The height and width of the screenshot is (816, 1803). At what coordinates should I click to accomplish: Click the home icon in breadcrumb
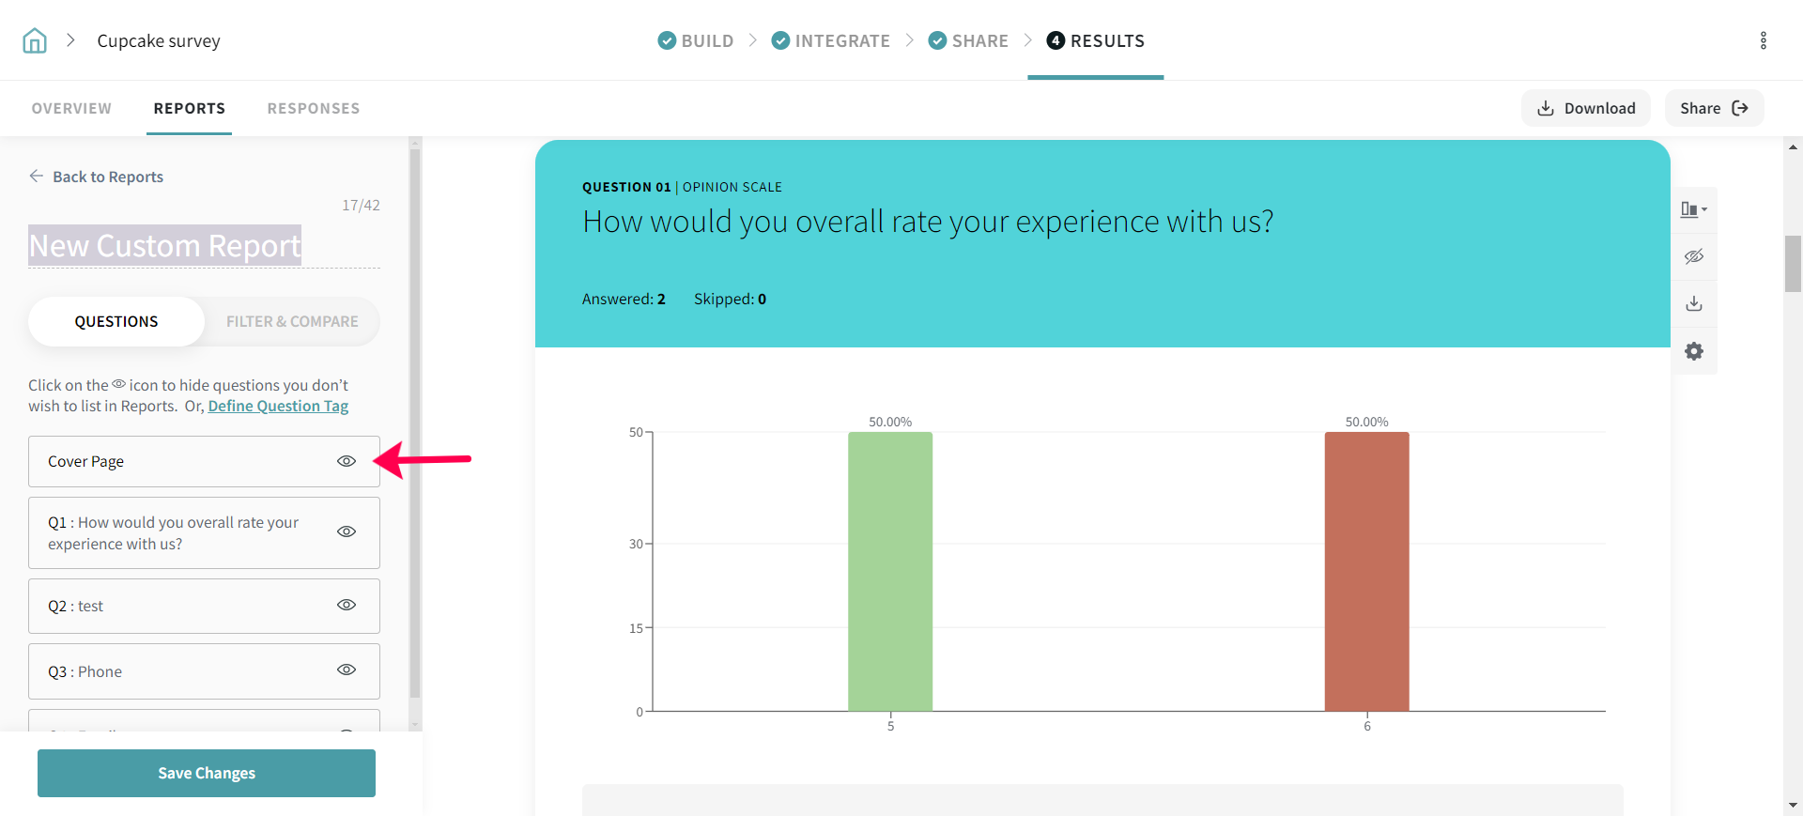tap(35, 40)
